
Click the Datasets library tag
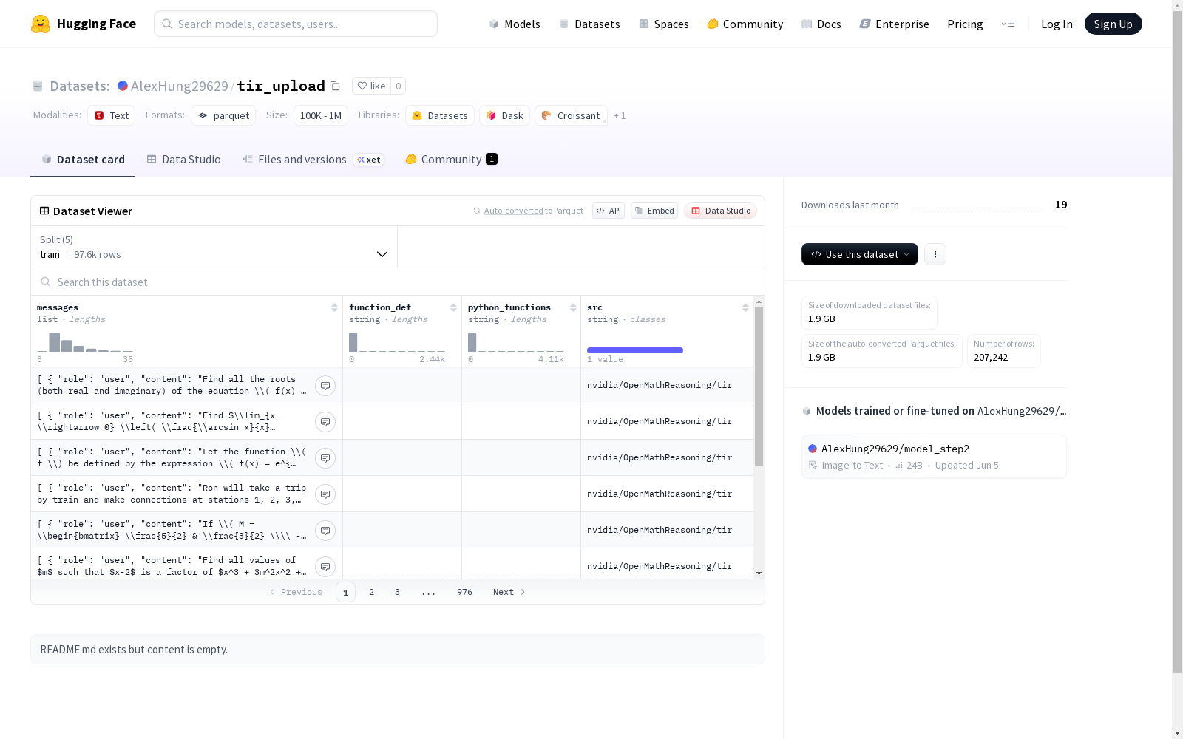click(x=440, y=115)
